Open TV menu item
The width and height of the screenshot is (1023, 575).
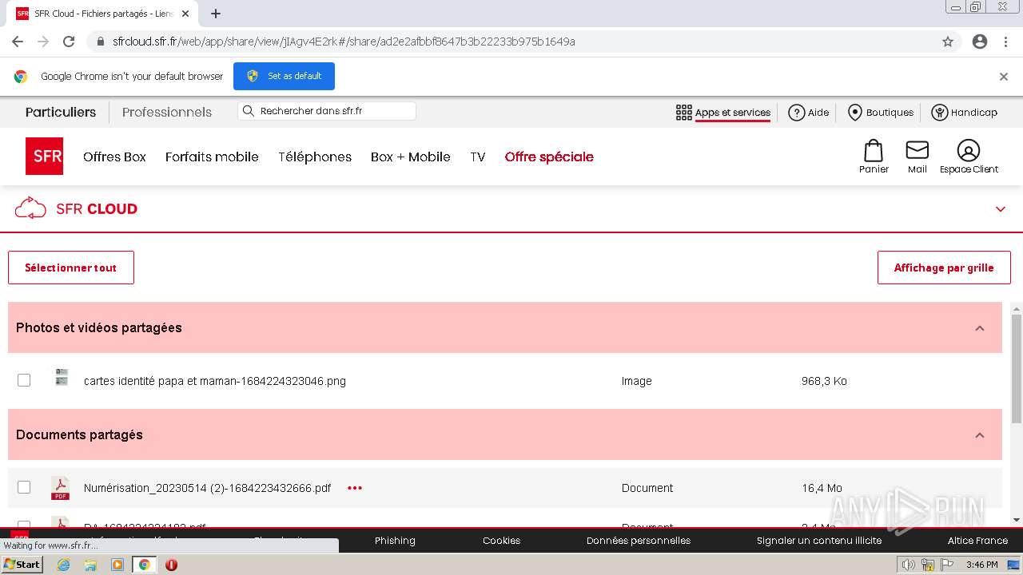pos(478,157)
